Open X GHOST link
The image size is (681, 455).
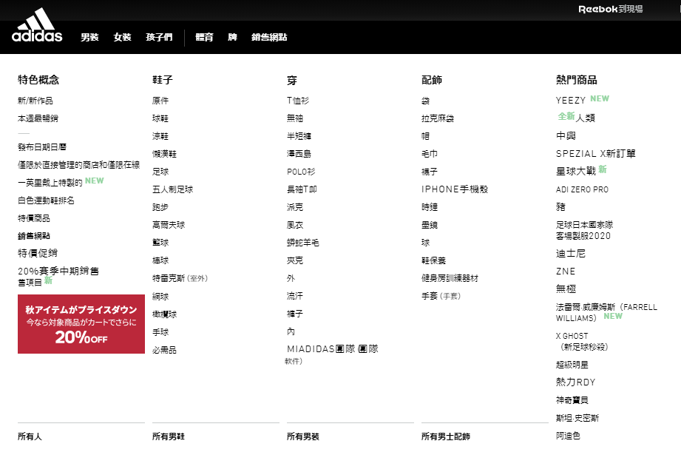tap(582, 341)
